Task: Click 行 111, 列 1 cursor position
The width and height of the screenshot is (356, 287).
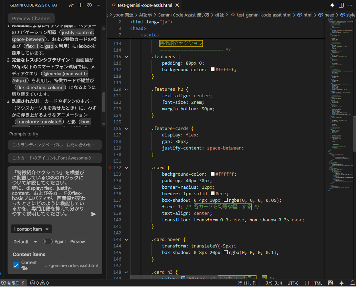Action: (249, 283)
